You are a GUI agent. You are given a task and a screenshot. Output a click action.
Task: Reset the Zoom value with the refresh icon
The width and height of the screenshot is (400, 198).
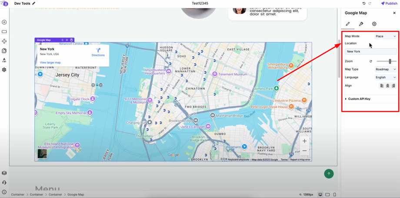371,61
